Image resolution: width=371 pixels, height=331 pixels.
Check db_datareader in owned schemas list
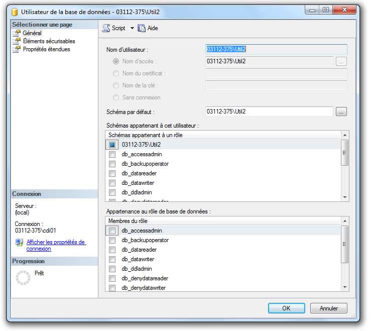click(x=112, y=173)
